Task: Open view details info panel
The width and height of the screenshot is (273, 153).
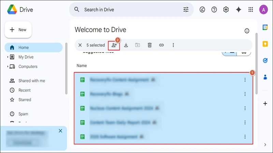Action: 247,31
